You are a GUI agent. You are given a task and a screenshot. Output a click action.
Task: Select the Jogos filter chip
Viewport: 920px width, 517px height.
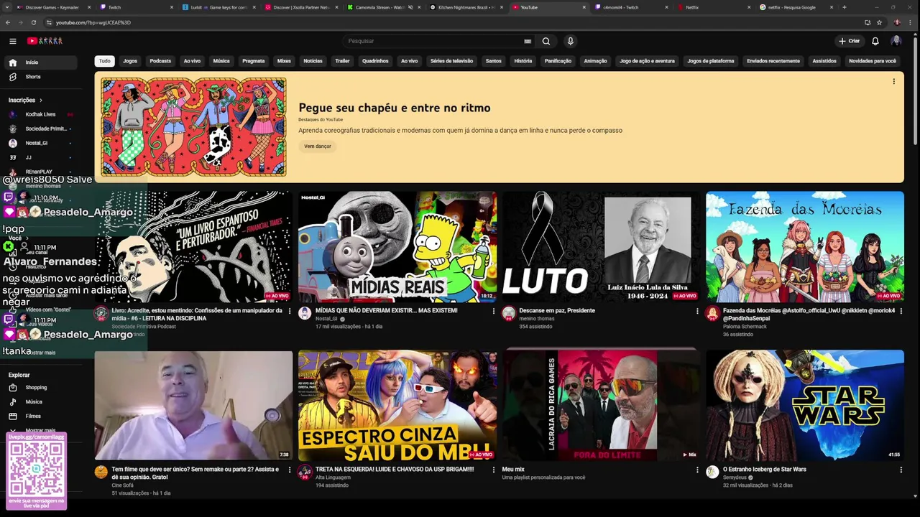point(130,61)
